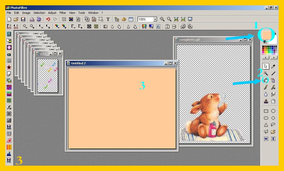The height and width of the screenshot is (171, 284).
Task: Click the Text tool icon
Action: [x=108, y=19]
